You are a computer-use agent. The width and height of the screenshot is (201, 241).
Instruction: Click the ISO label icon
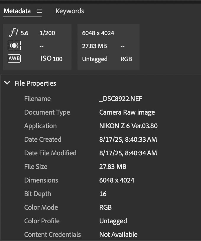tap(46, 58)
